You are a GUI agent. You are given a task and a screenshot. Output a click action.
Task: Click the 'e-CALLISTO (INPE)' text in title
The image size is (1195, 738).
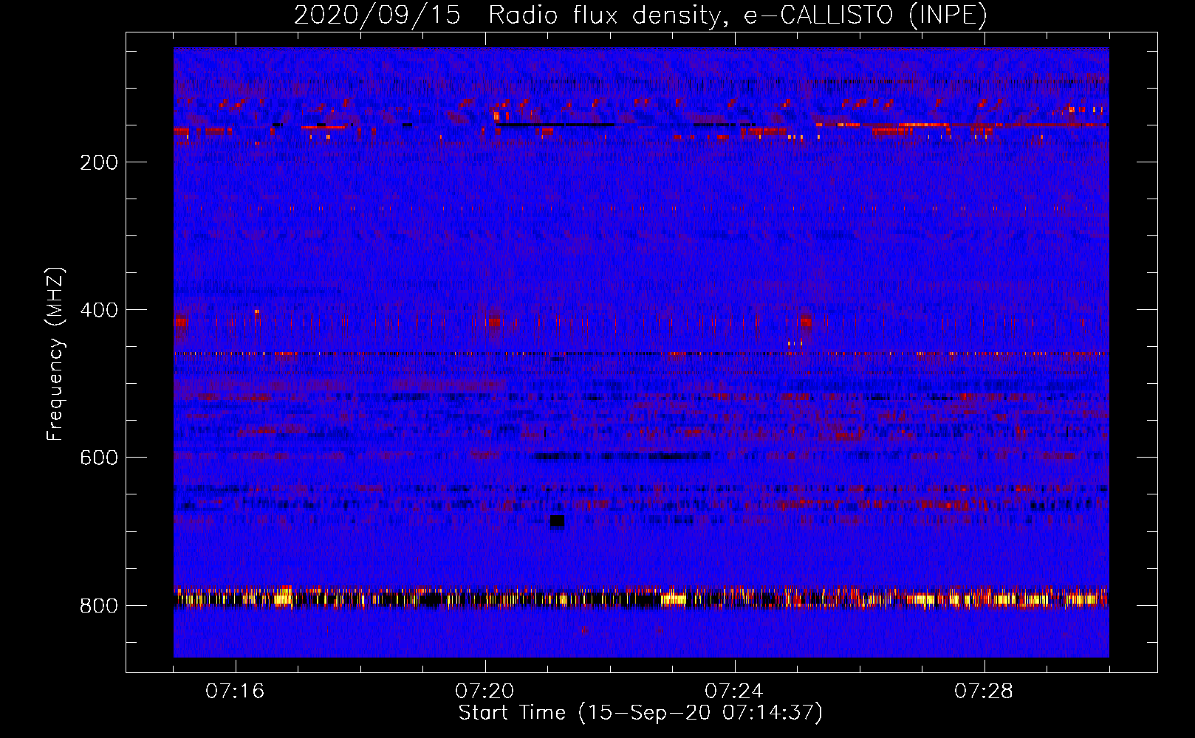pos(865,15)
